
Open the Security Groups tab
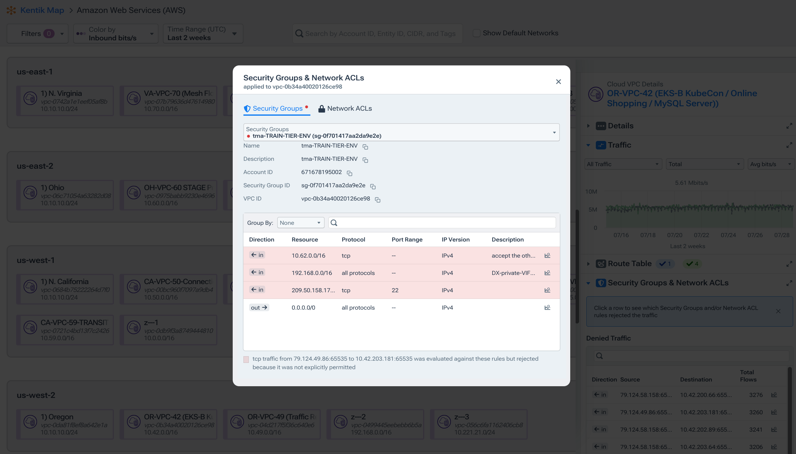click(277, 108)
